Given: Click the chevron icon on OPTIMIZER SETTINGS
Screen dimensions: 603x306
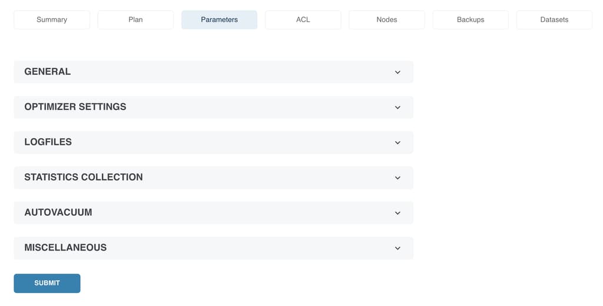Looking at the screenshot, I should [397, 107].
